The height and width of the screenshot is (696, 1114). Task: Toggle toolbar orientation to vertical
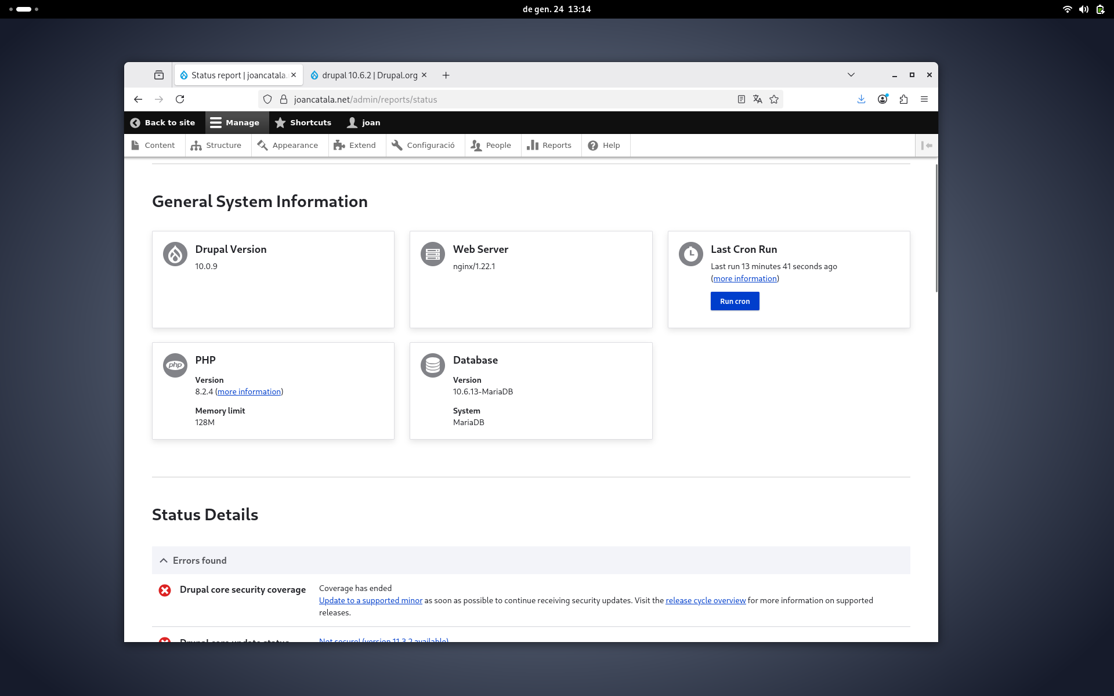pos(927,146)
